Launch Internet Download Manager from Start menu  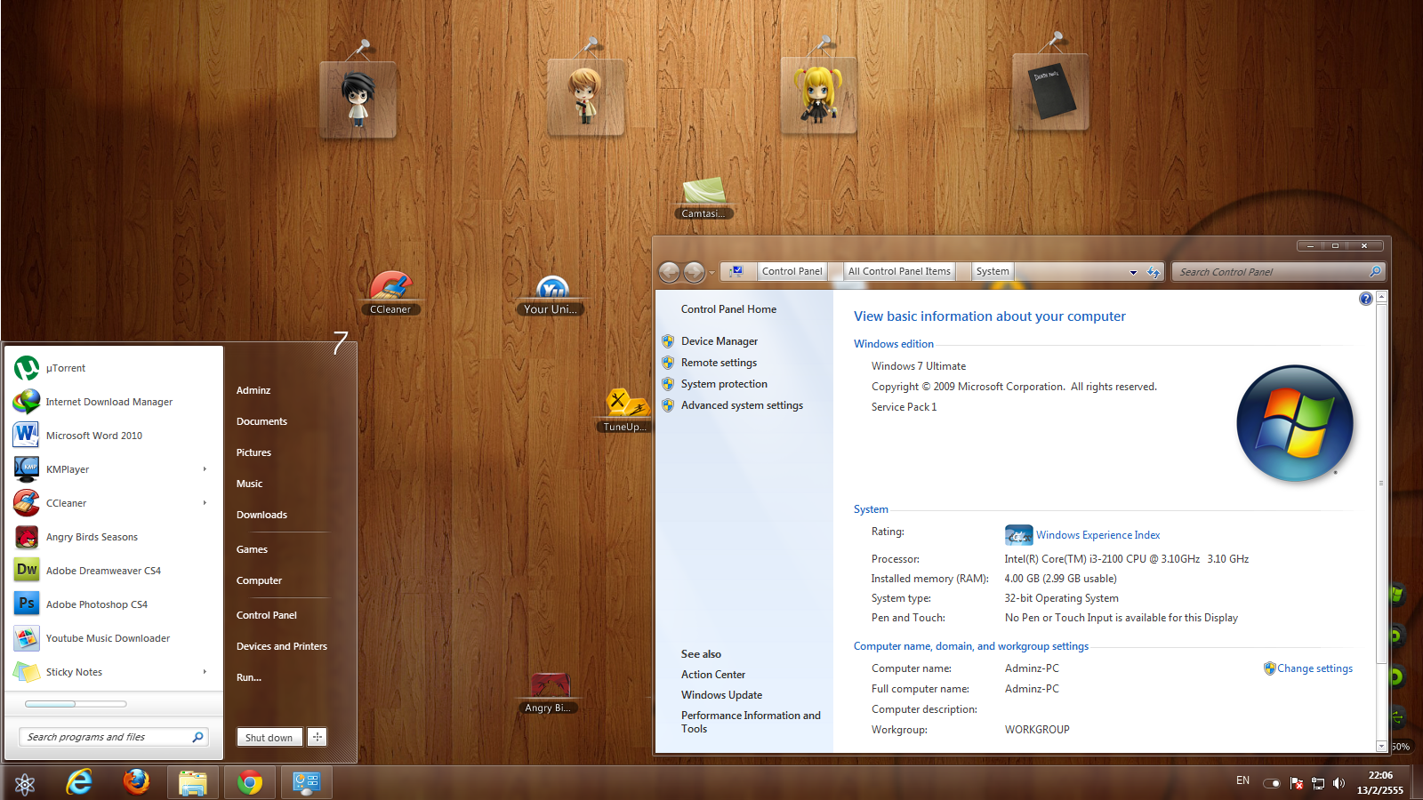click(x=113, y=402)
